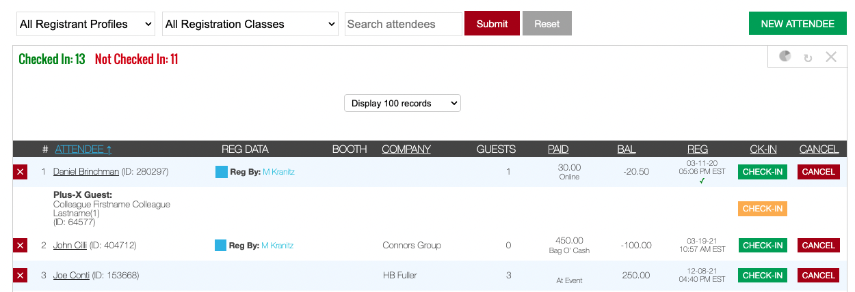Click the '450.00' paid amount

(x=569, y=240)
